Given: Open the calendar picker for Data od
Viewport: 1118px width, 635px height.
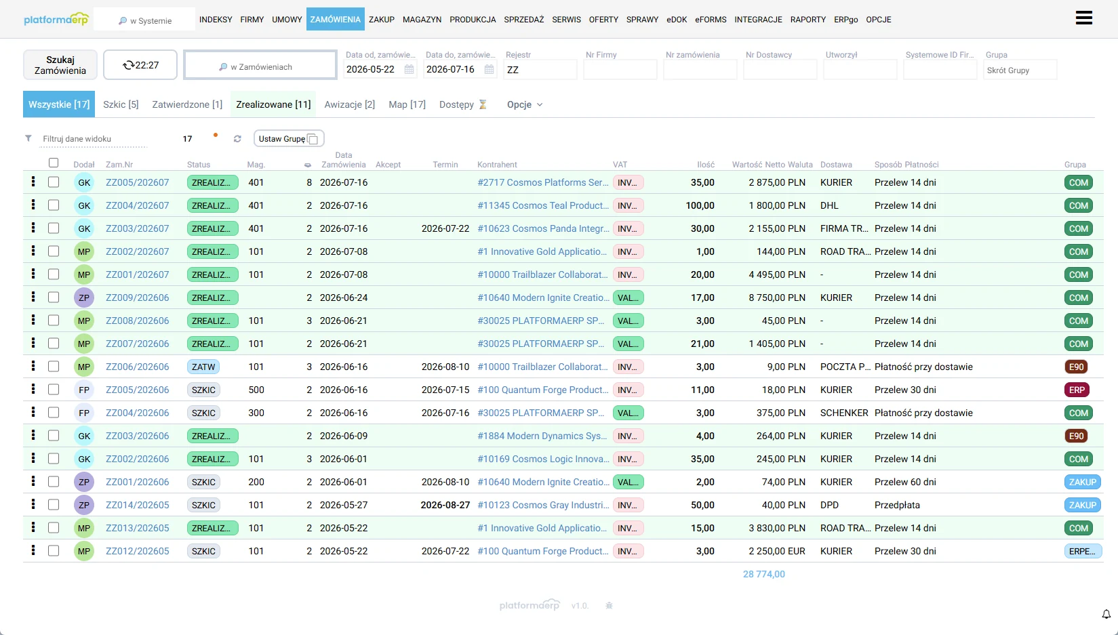Looking at the screenshot, I should pos(409,69).
